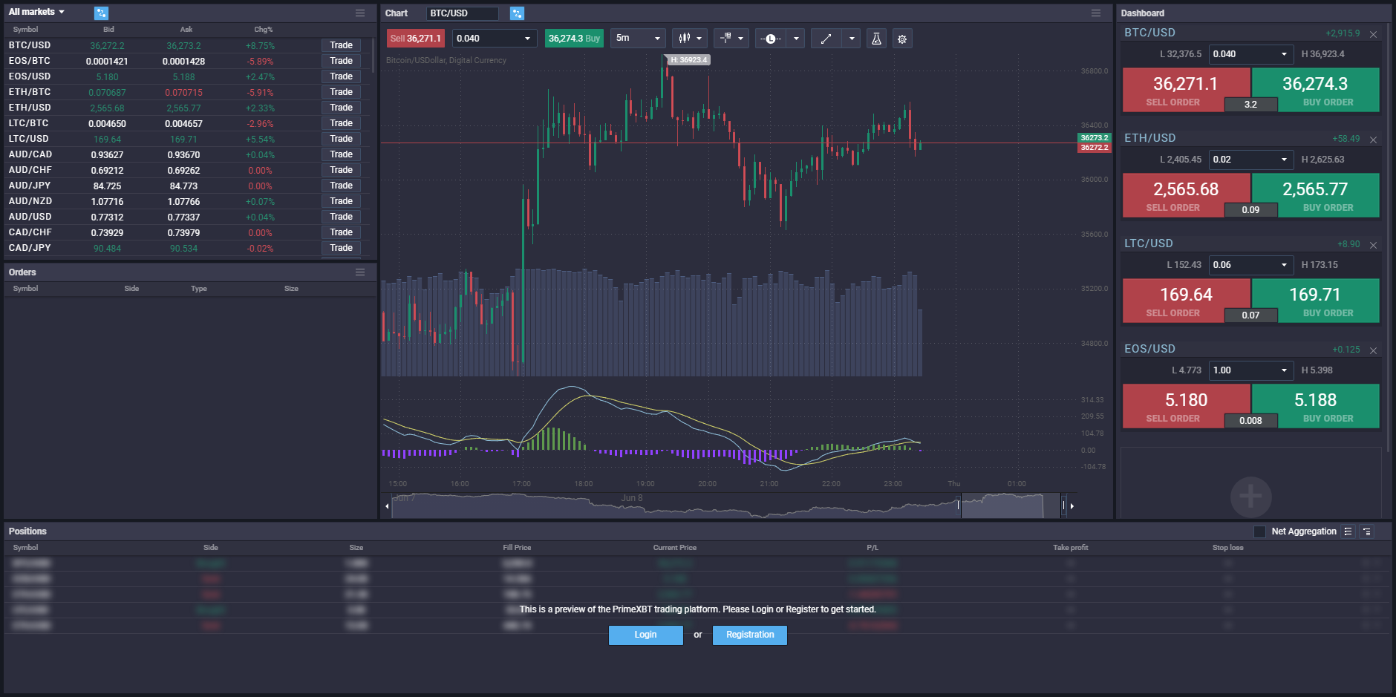Click the blue Login button
Image resolution: width=1396 pixels, height=697 pixels.
[645, 635]
